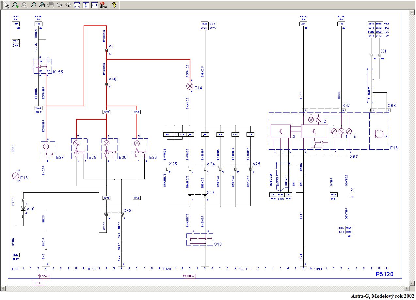416x300 pixels.
Task: Click the K155 relay label
Action: click(x=58, y=72)
